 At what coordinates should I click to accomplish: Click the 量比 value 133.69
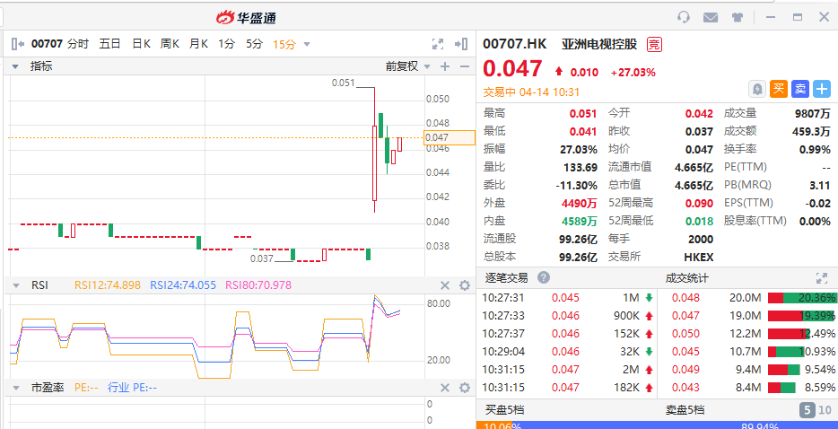(x=580, y=168)
